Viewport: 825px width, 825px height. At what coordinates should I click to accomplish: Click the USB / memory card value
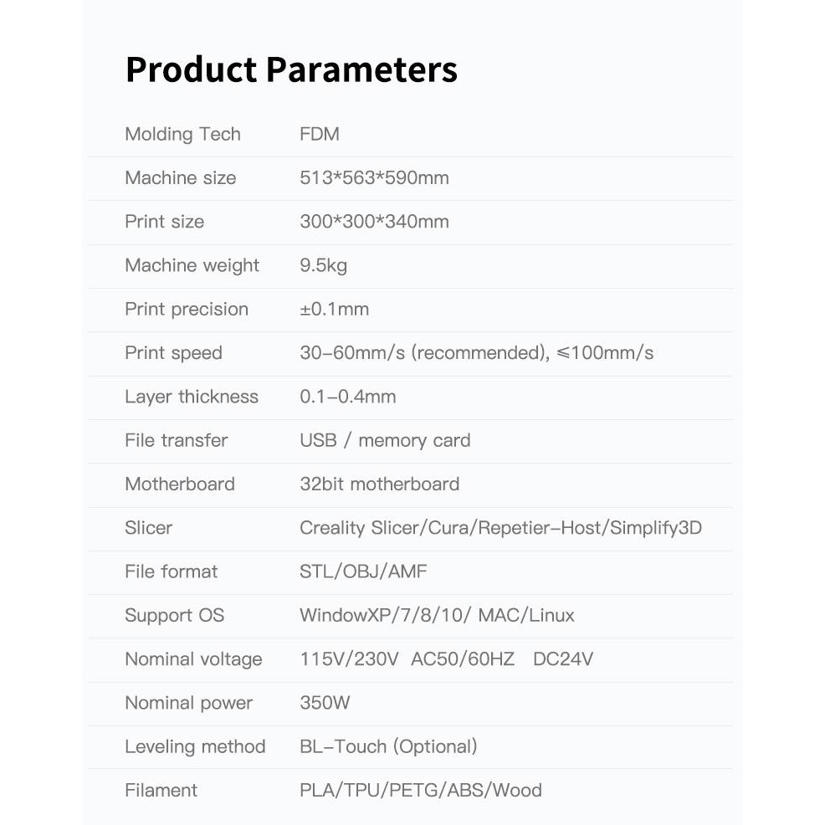[385, 440]
